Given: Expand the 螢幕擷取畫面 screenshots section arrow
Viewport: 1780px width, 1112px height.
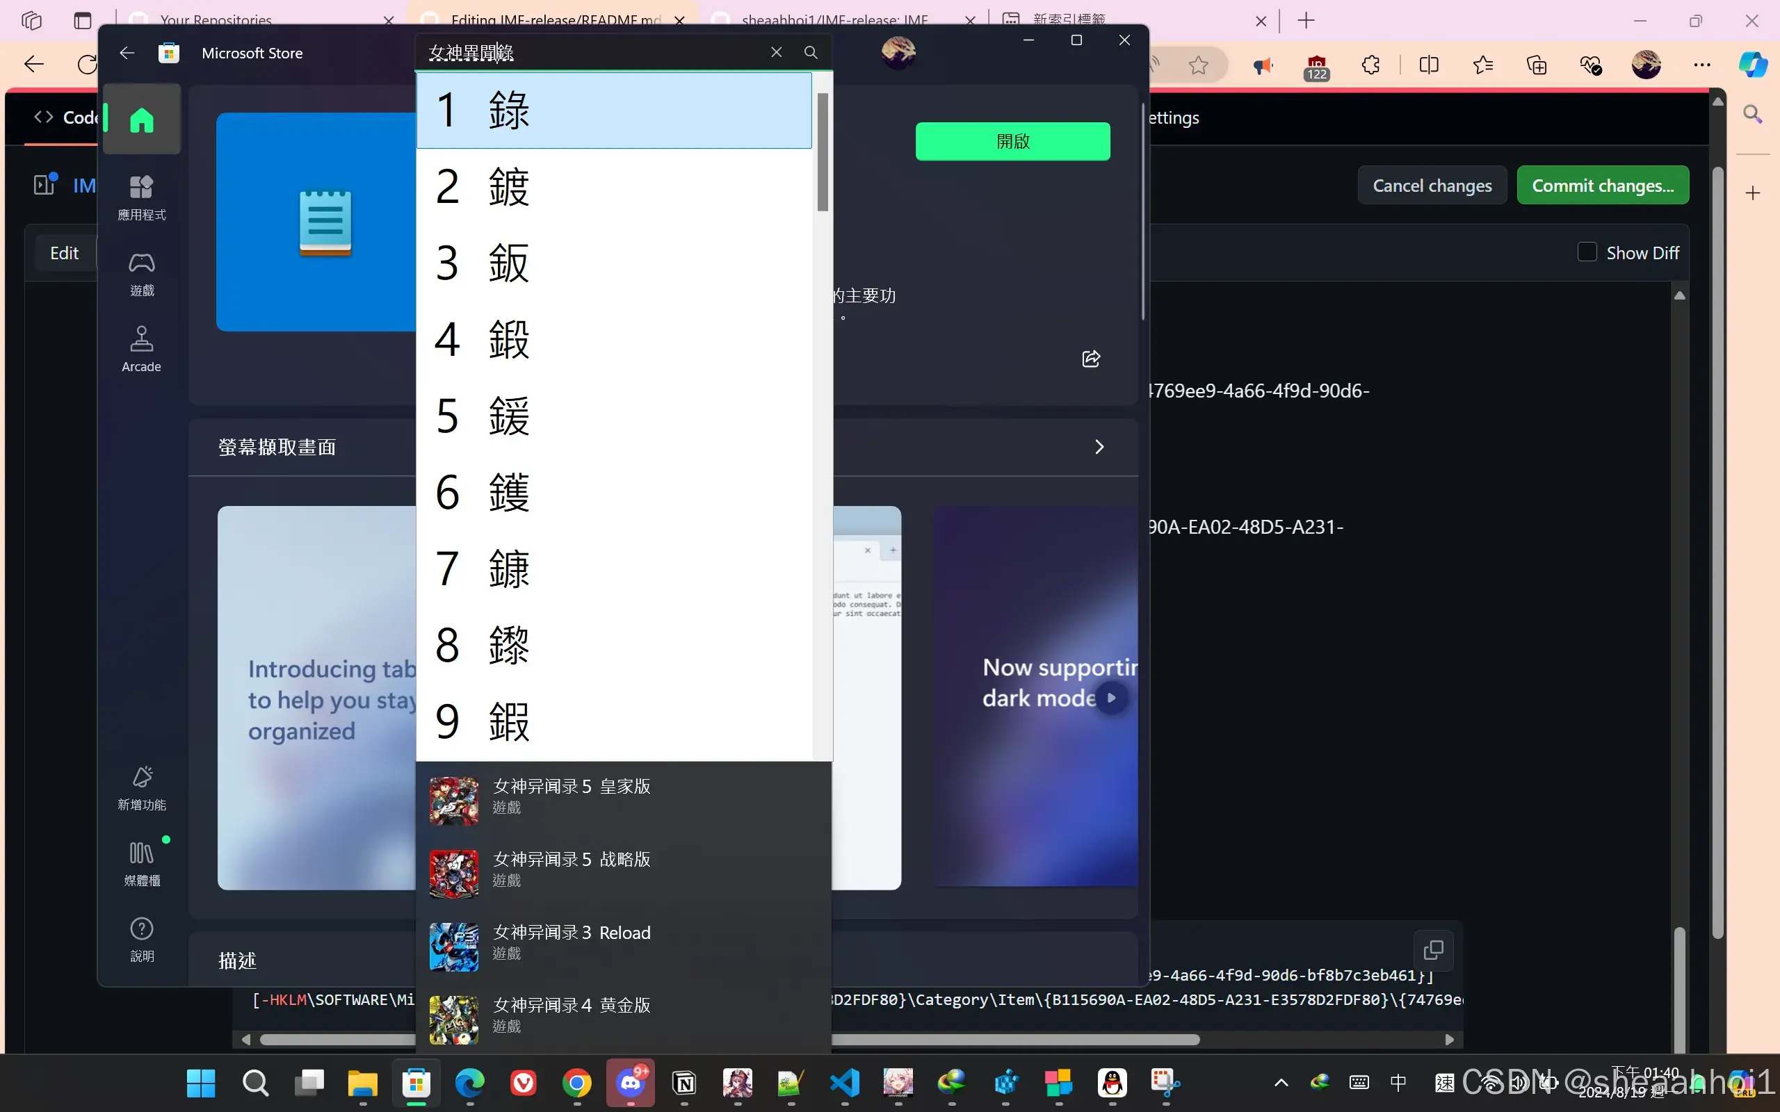Looking at the screenshot, I should (x=1099, y=447).
